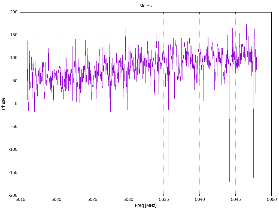Viewport: 279px width, 209px height.
Task: Click the x-axis tick label 5050
Action: point(272,199)
